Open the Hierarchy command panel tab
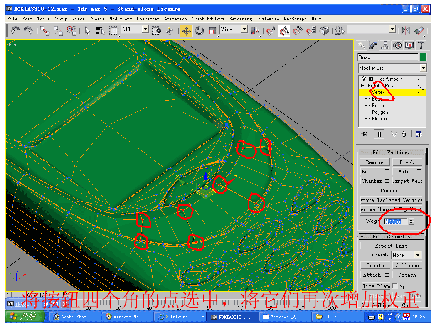This screenshot has width=436, height=327. click(385, 45)
